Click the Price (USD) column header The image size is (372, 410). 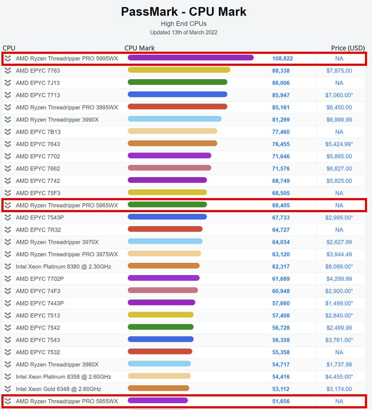348,48
